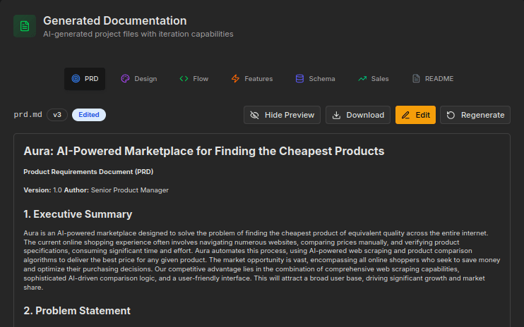Select the README tab
The height and width of the screenshot is (327, 524).
click(x=432, y=79)
